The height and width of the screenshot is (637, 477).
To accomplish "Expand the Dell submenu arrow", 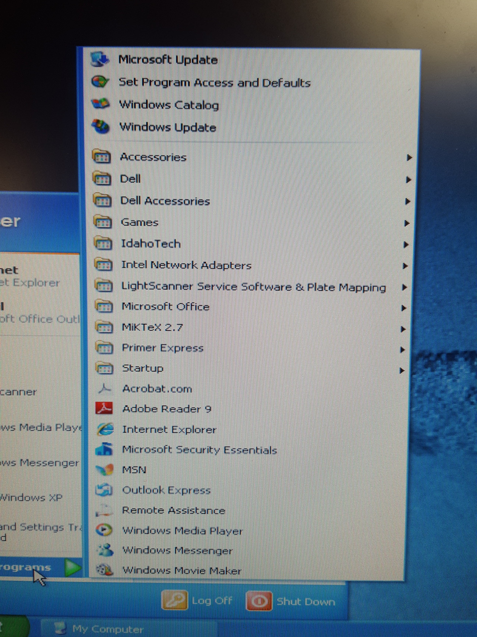I will pyautogui.click(x=408, y=180).
